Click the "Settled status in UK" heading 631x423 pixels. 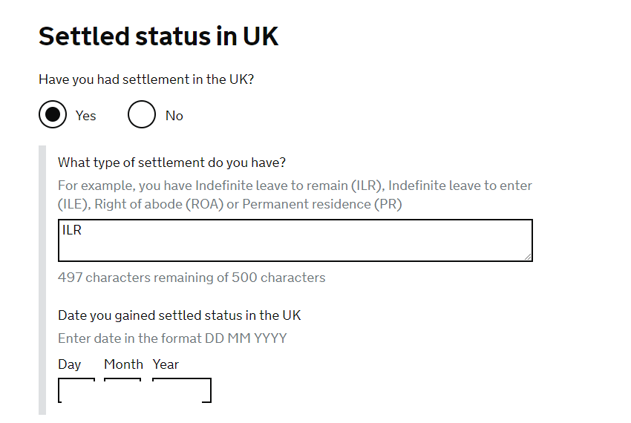158,36
